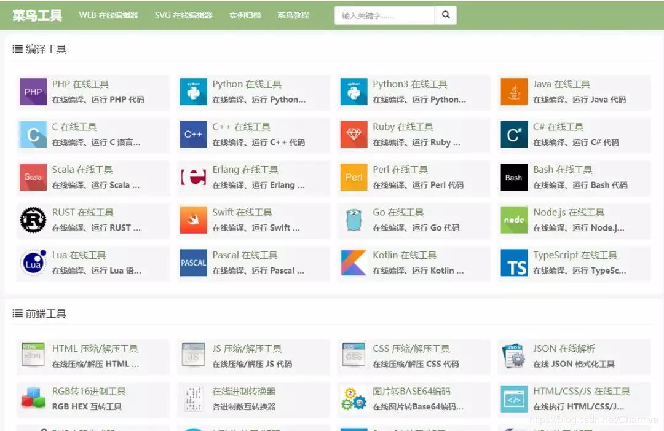
Task: Click the RUST gear logo icon
Action: (x=33, y=219)
